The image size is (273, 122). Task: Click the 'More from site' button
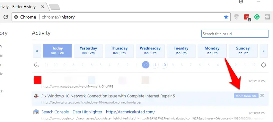[246, 96]
